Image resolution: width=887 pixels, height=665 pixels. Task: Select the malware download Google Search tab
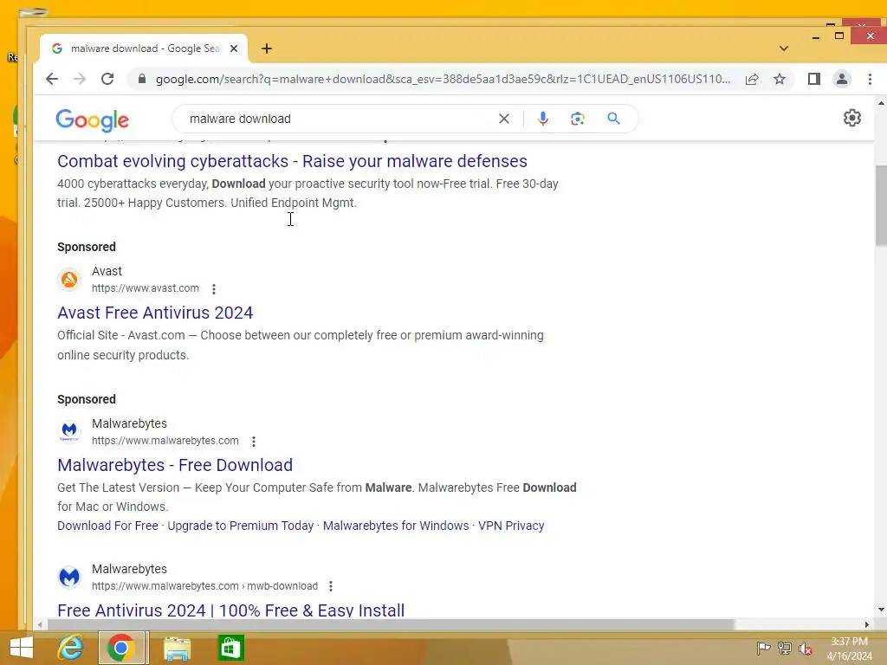(x=144, y=48)
